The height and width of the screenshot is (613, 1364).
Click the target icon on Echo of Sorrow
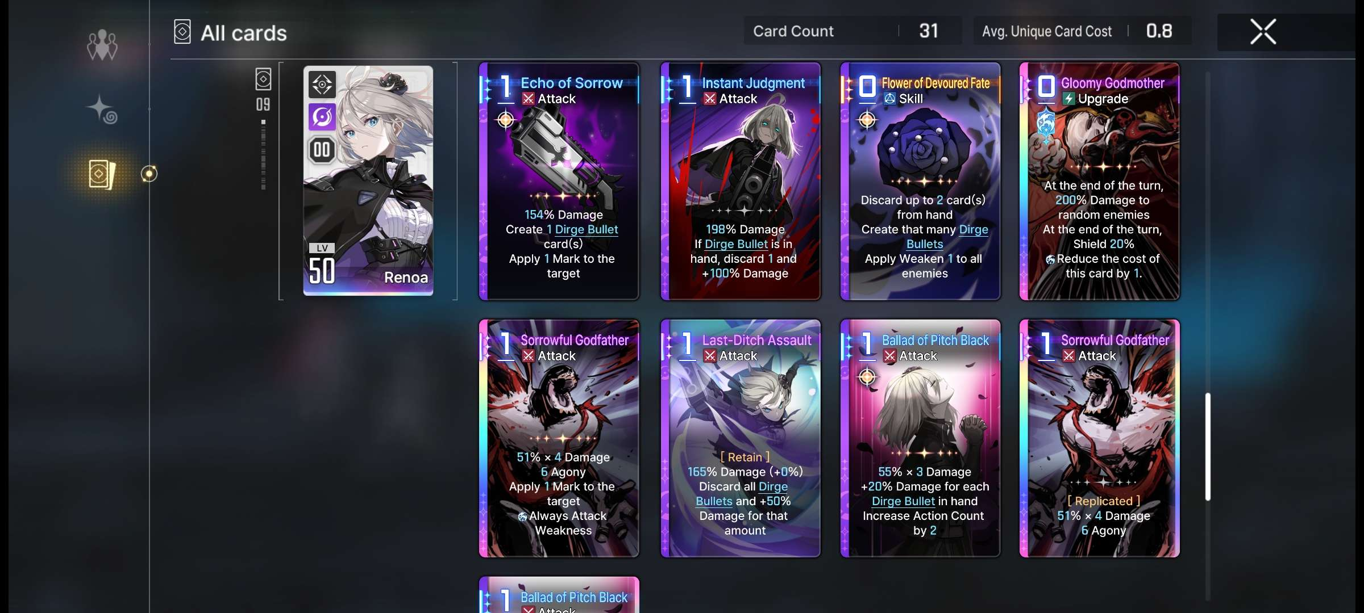505,120
